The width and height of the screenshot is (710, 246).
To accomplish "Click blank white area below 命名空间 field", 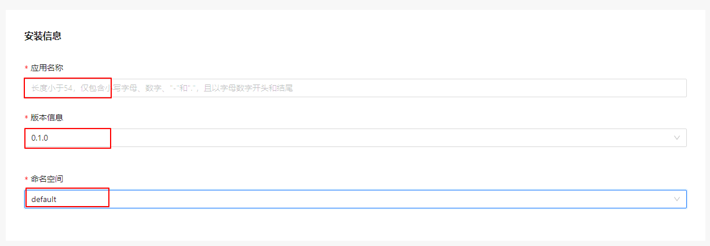I will point(355,226).
